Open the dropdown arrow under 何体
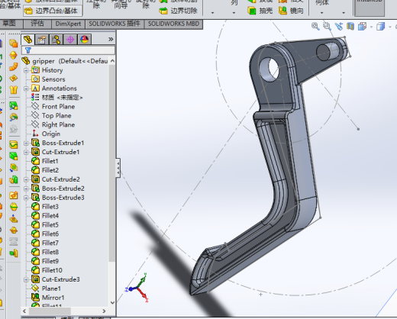The height and width of the screenshot is (319, 397). tap(321, 12)
